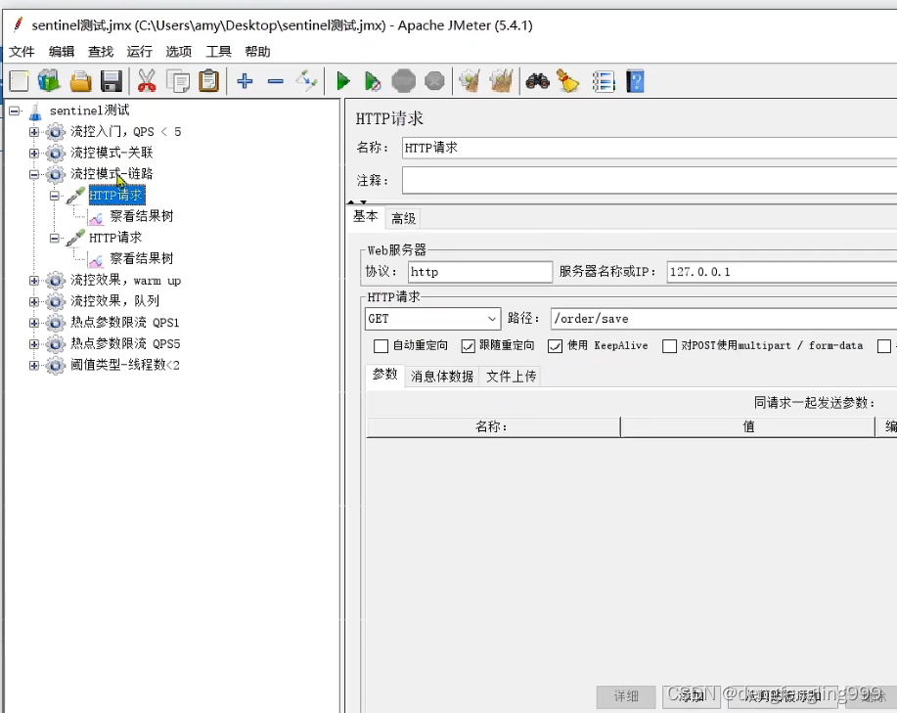Open the 工具 menu

tap(218, 52)
